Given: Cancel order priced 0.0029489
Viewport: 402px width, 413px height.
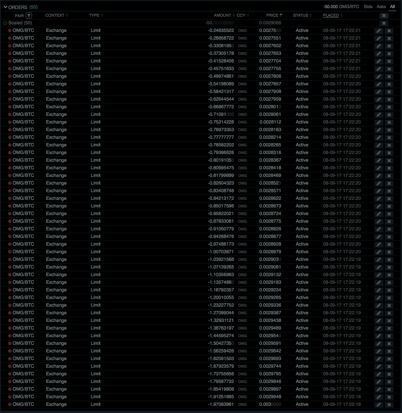Looking at the screenshot, I should pos(389,329).
